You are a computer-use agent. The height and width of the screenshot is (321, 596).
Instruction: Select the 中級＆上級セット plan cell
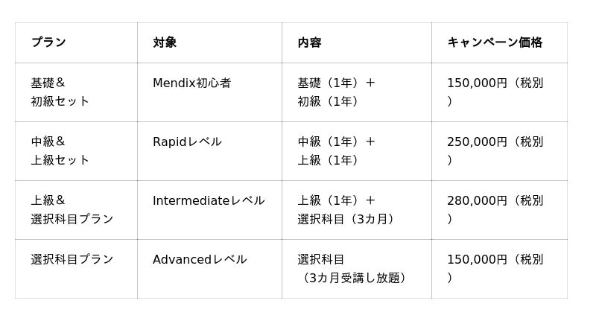(77, 151)
